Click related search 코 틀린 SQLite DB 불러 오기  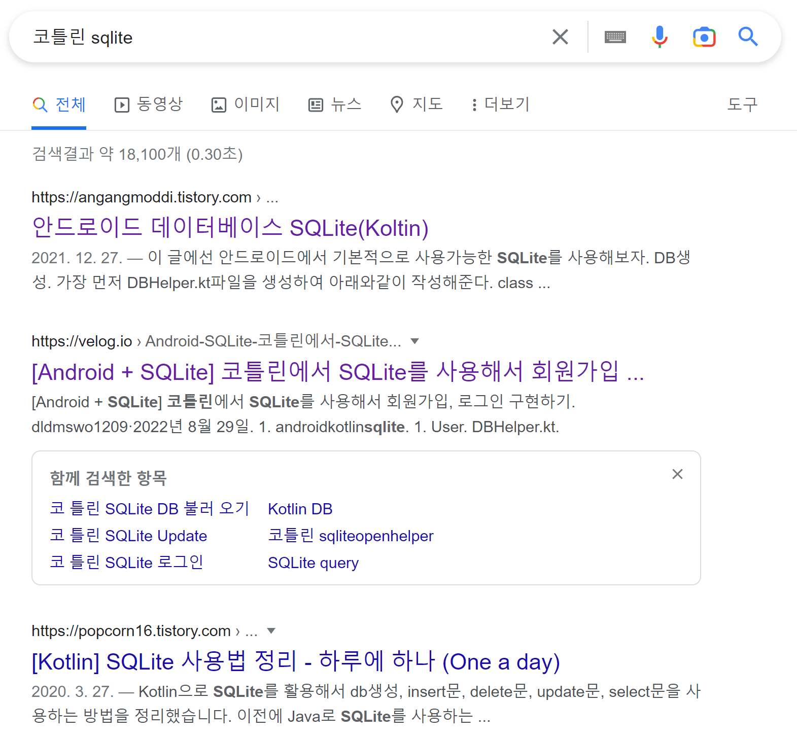tap(150, 509)
